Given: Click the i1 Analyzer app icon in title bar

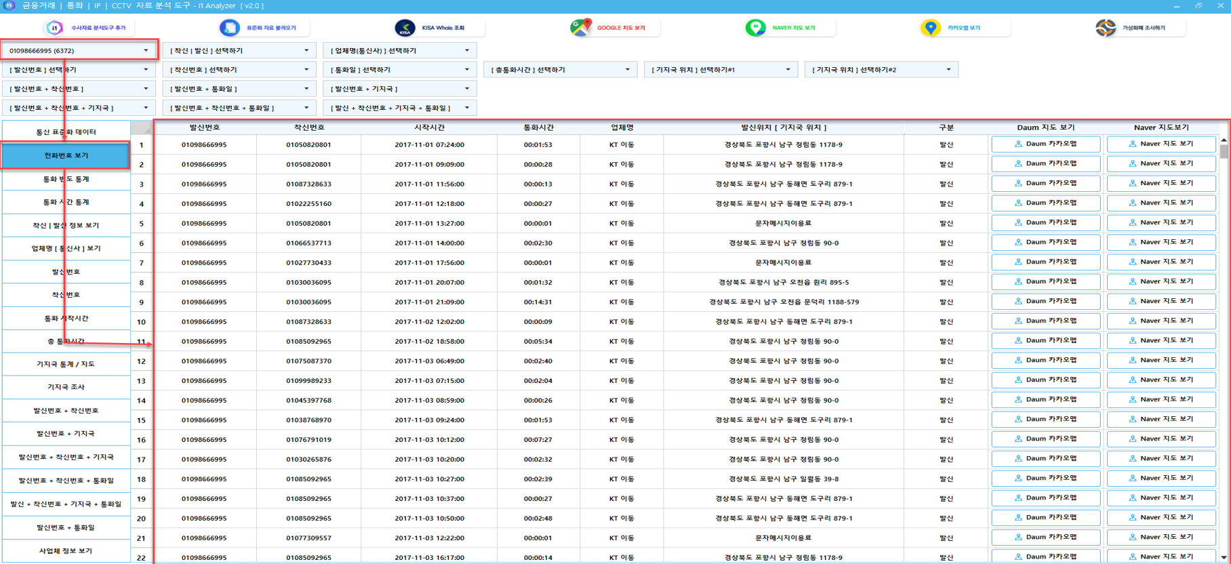Looking at the screenshot, I should tap(9, 5).
